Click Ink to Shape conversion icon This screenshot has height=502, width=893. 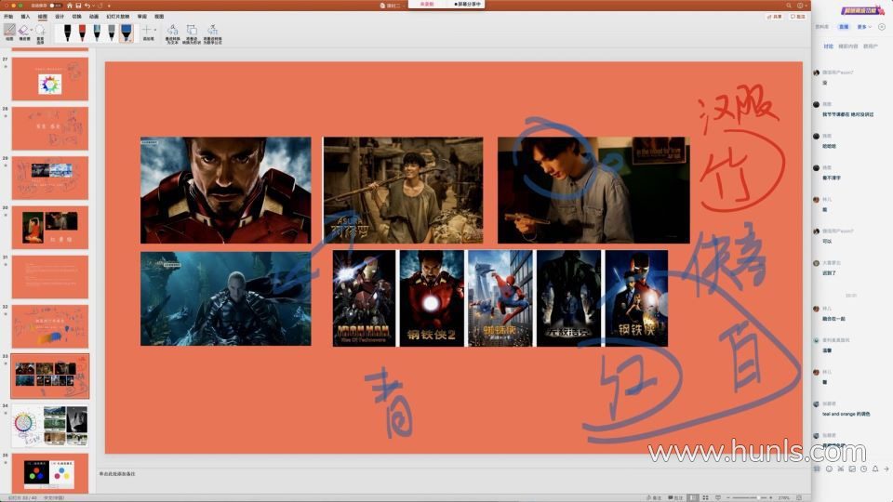(x=192, y=33)
